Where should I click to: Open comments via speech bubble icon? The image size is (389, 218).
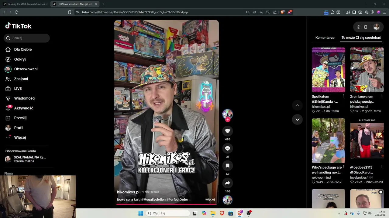228,148
